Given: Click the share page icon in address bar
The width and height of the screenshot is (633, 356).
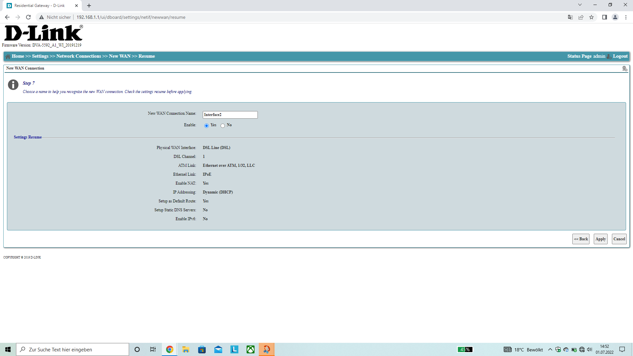Looking at the screenshot, I should click(x=581, y=17).
